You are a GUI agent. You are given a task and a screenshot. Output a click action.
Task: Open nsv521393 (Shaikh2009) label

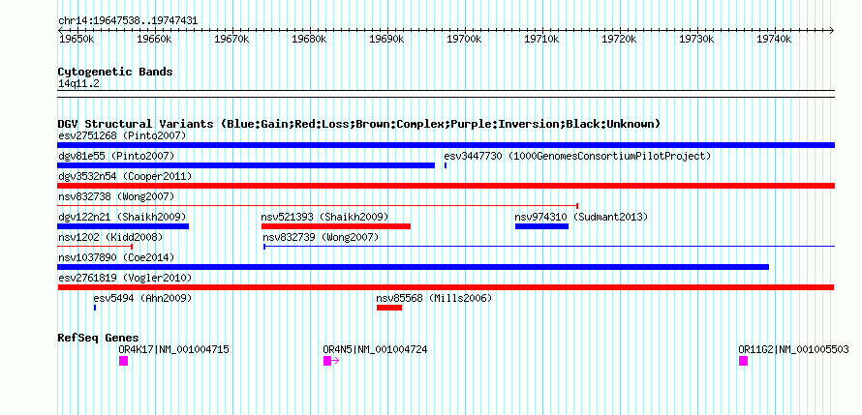tap(324, 217)
